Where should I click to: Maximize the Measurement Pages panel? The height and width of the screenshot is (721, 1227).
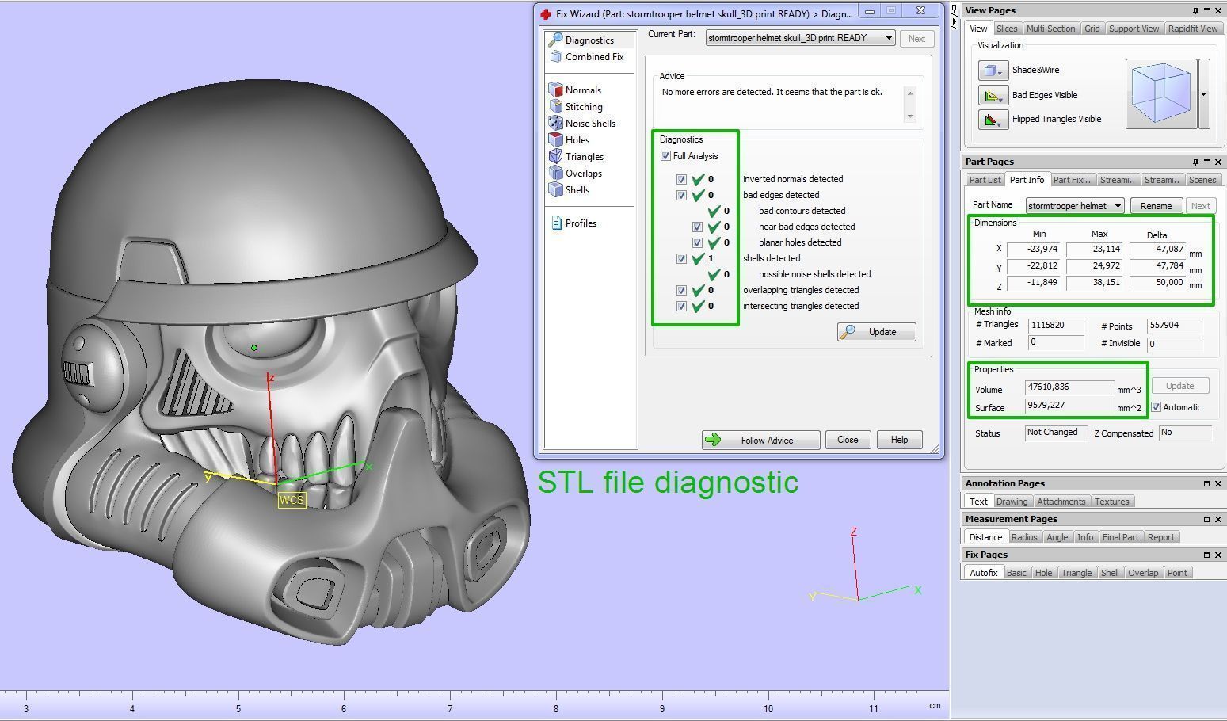pyautogui.click(x=1206, y=519)
